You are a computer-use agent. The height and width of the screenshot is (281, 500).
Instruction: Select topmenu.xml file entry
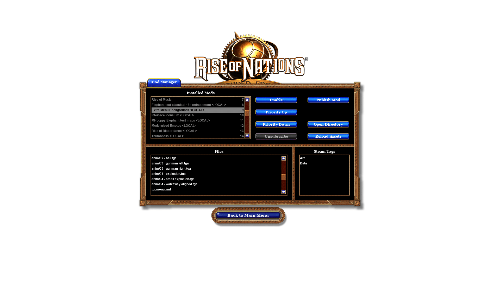point(161,189)
